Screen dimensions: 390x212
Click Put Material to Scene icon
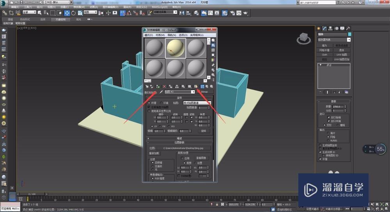(x=152, y=86)
